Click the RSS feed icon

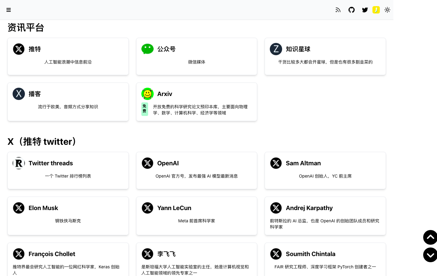coord(338,10)
